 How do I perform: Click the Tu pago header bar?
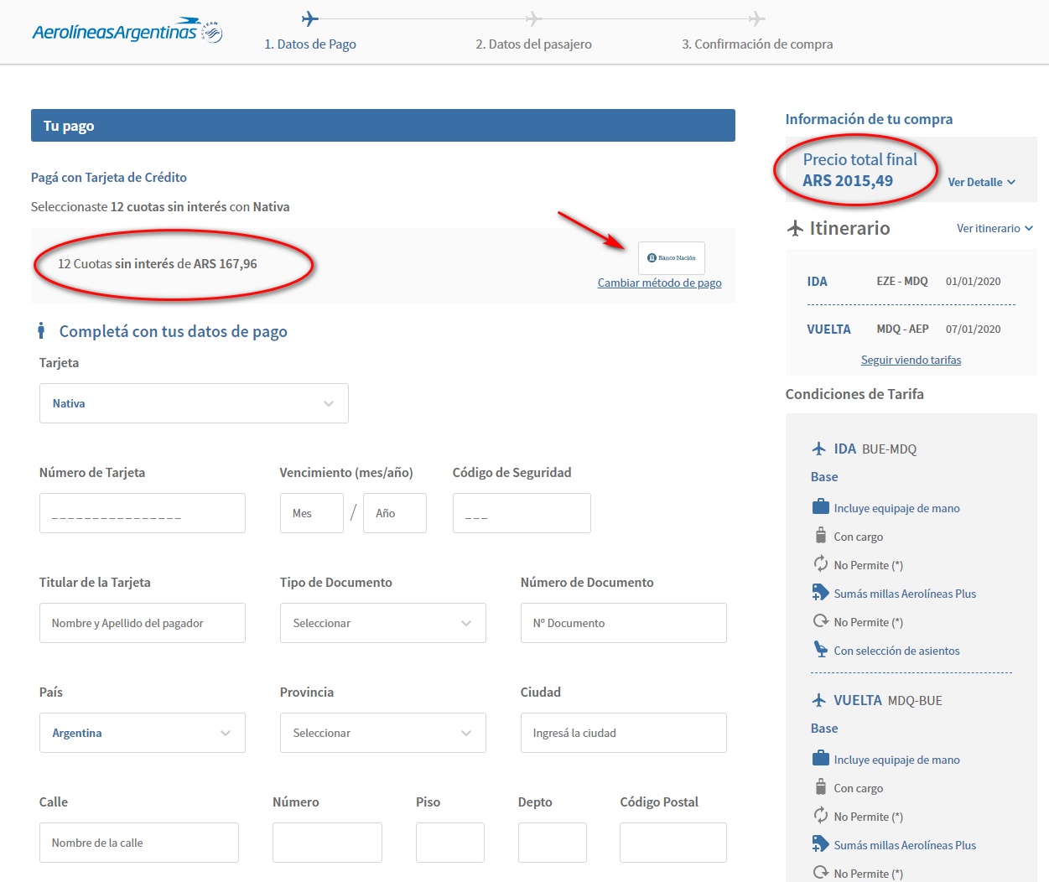(383, 125)
